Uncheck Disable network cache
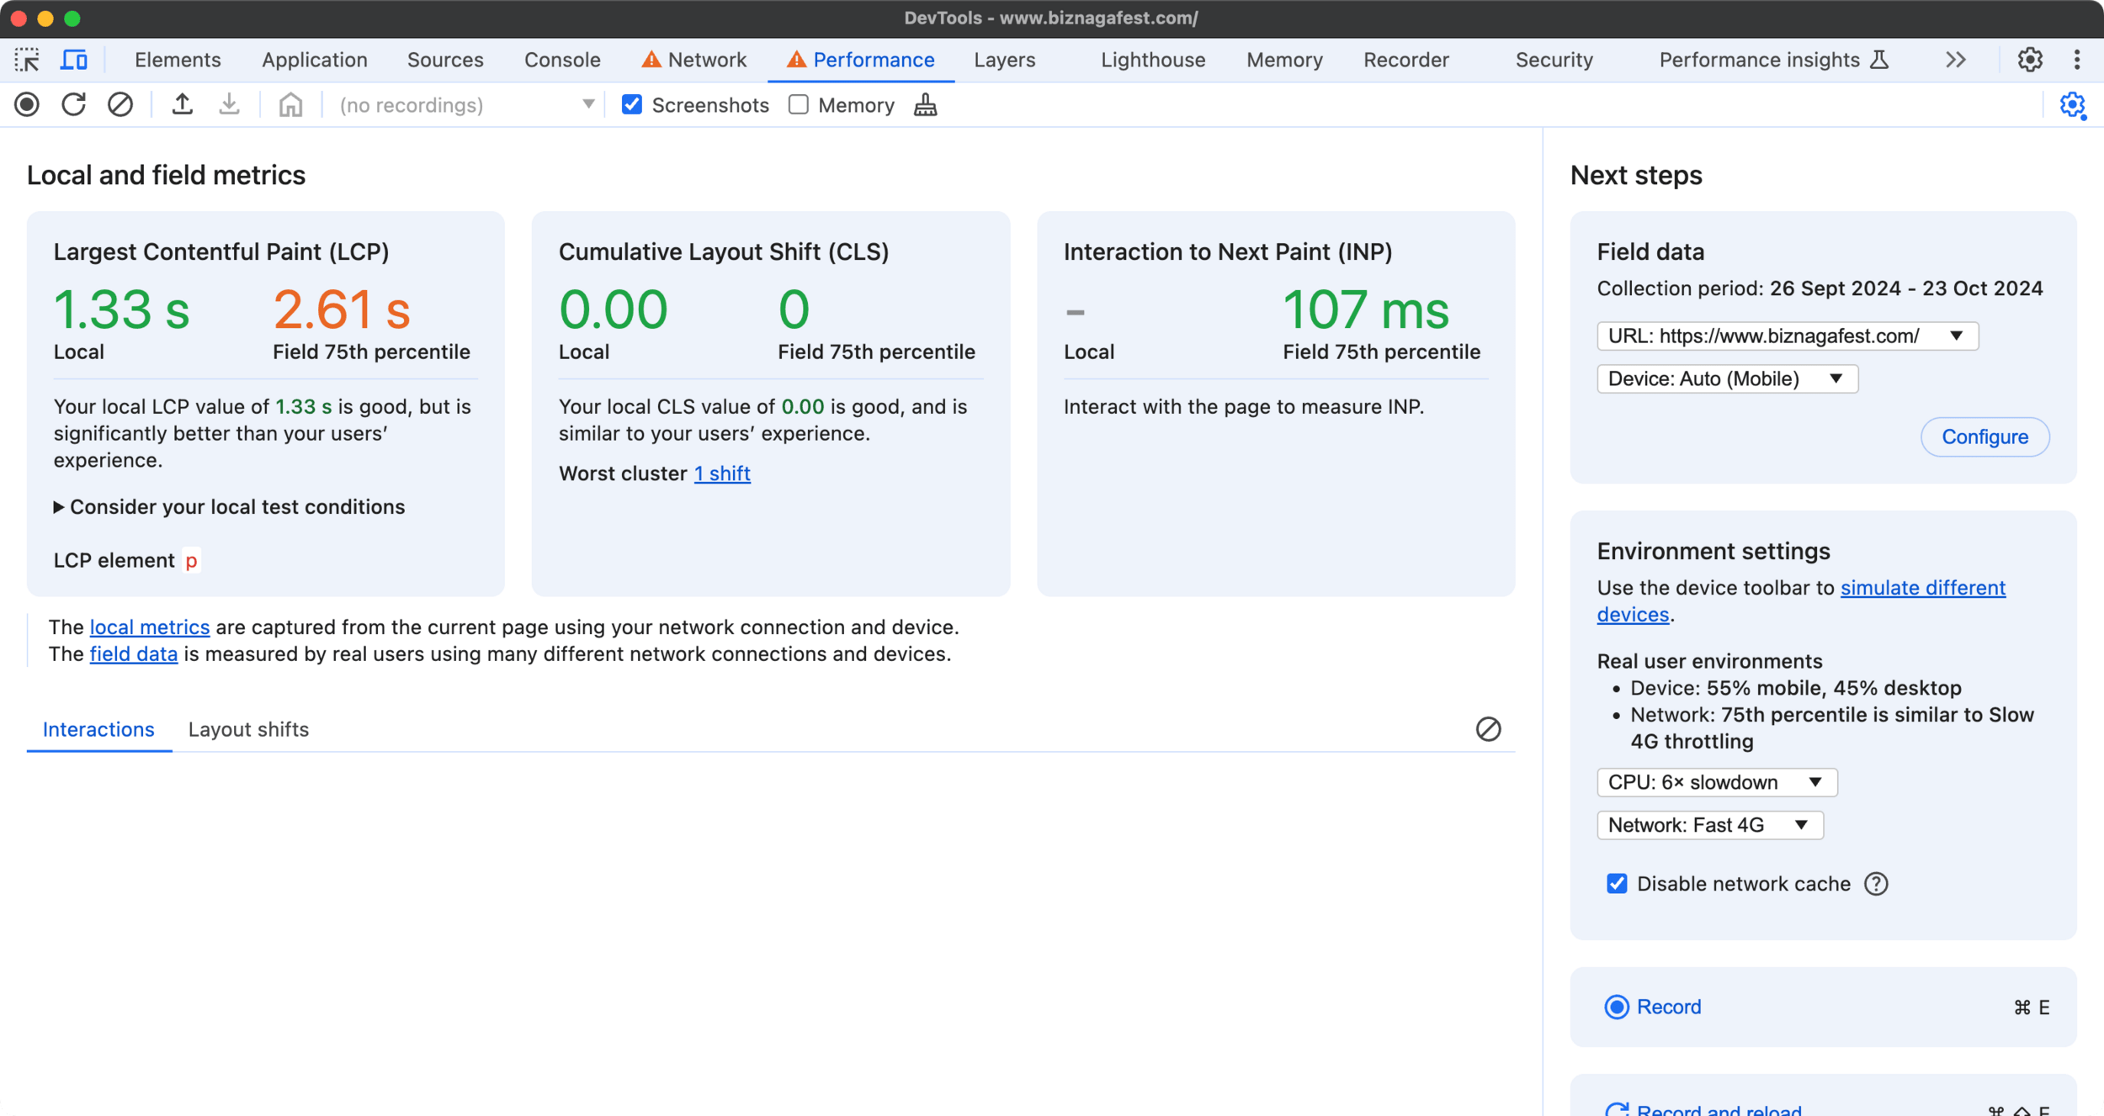The height and width of the screenshot is (1116, 2104). 1617,884
